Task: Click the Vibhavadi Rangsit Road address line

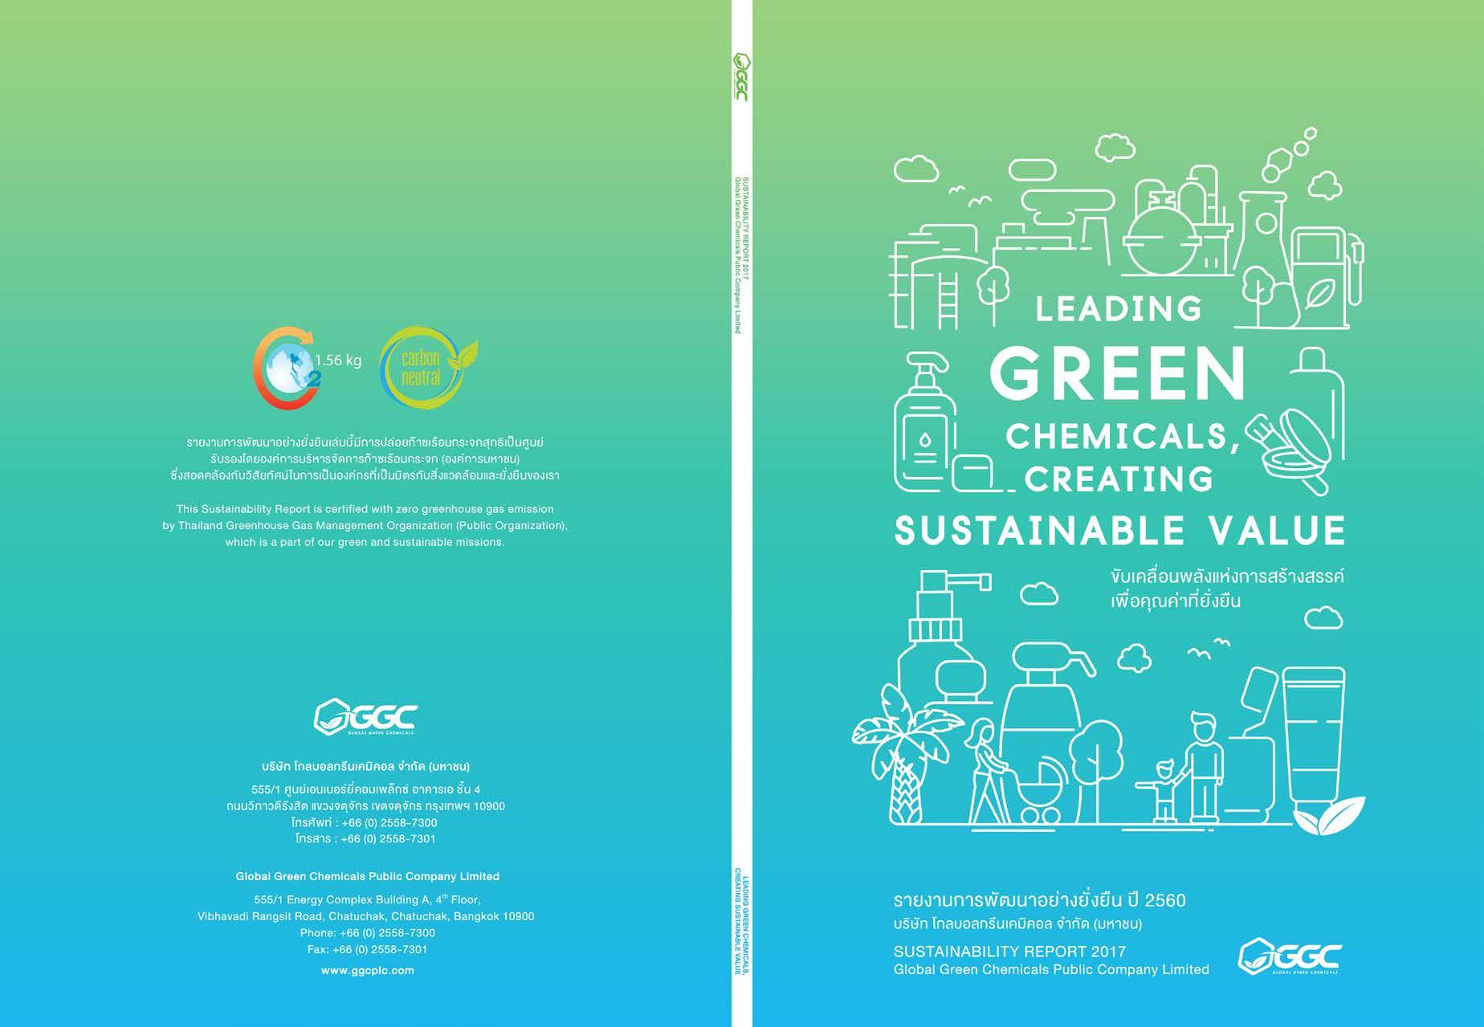Action: (x=366, y=916)
